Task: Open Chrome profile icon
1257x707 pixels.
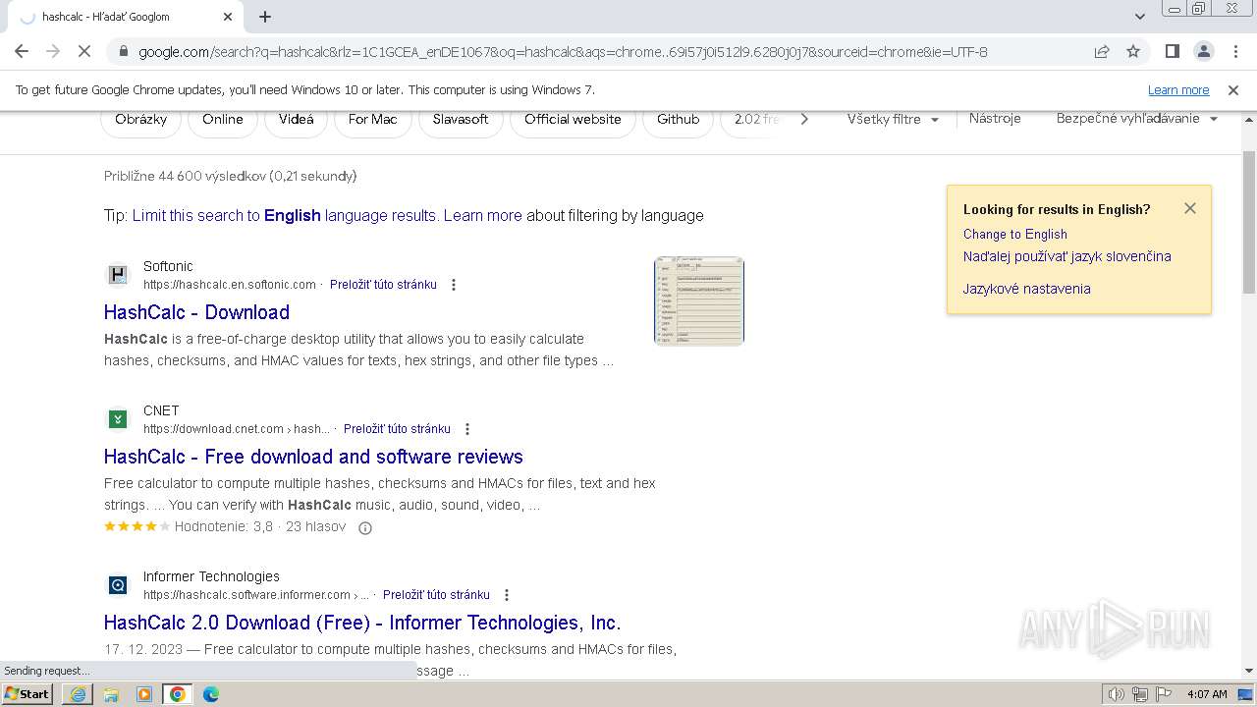Action: coord(1203,52)
